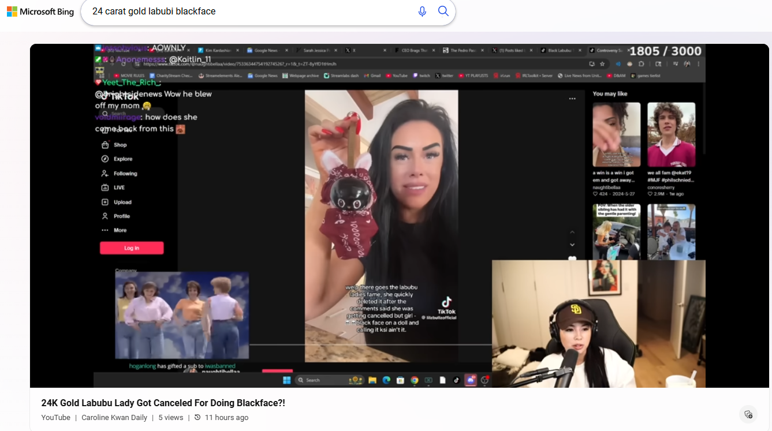Click the 'we all fam @ekat19' recommended thumbnail

click(x=671, y=135)
